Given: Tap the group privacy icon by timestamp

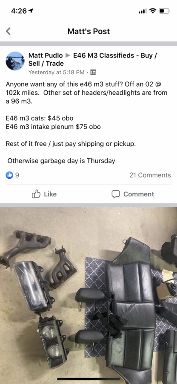Looking at the screenshot, I should click(x=93, y=72).
